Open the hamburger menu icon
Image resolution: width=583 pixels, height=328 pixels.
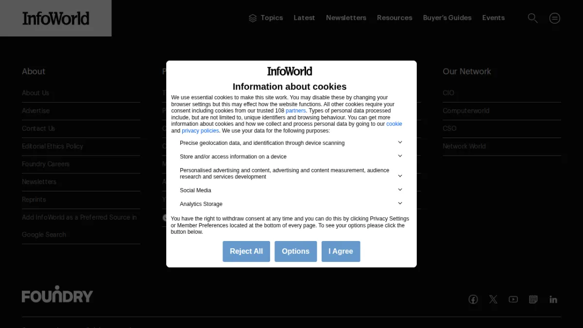pos(555,18)
